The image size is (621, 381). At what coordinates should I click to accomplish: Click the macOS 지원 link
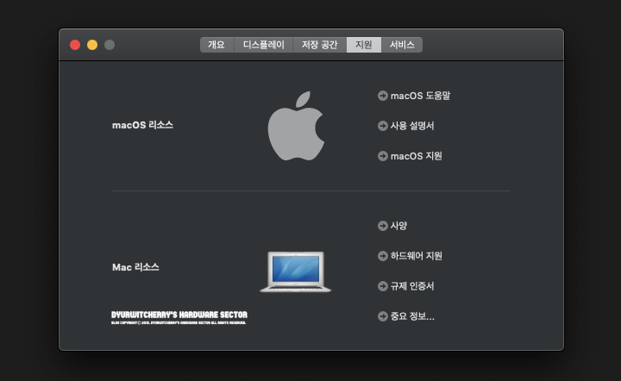(x=410, y=156)
